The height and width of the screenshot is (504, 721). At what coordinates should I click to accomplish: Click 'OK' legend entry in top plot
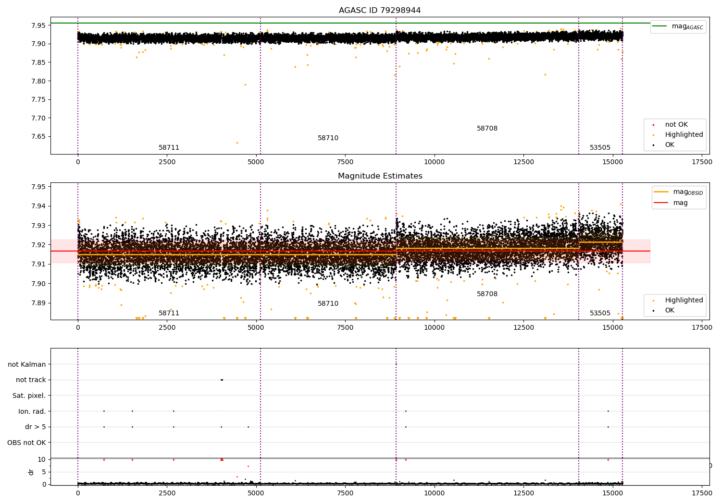click(x=663, y=145)
